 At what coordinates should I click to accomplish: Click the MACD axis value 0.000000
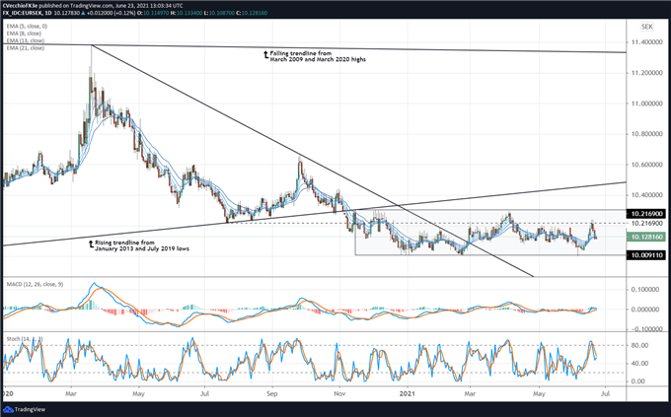click(x=645, y=310)
